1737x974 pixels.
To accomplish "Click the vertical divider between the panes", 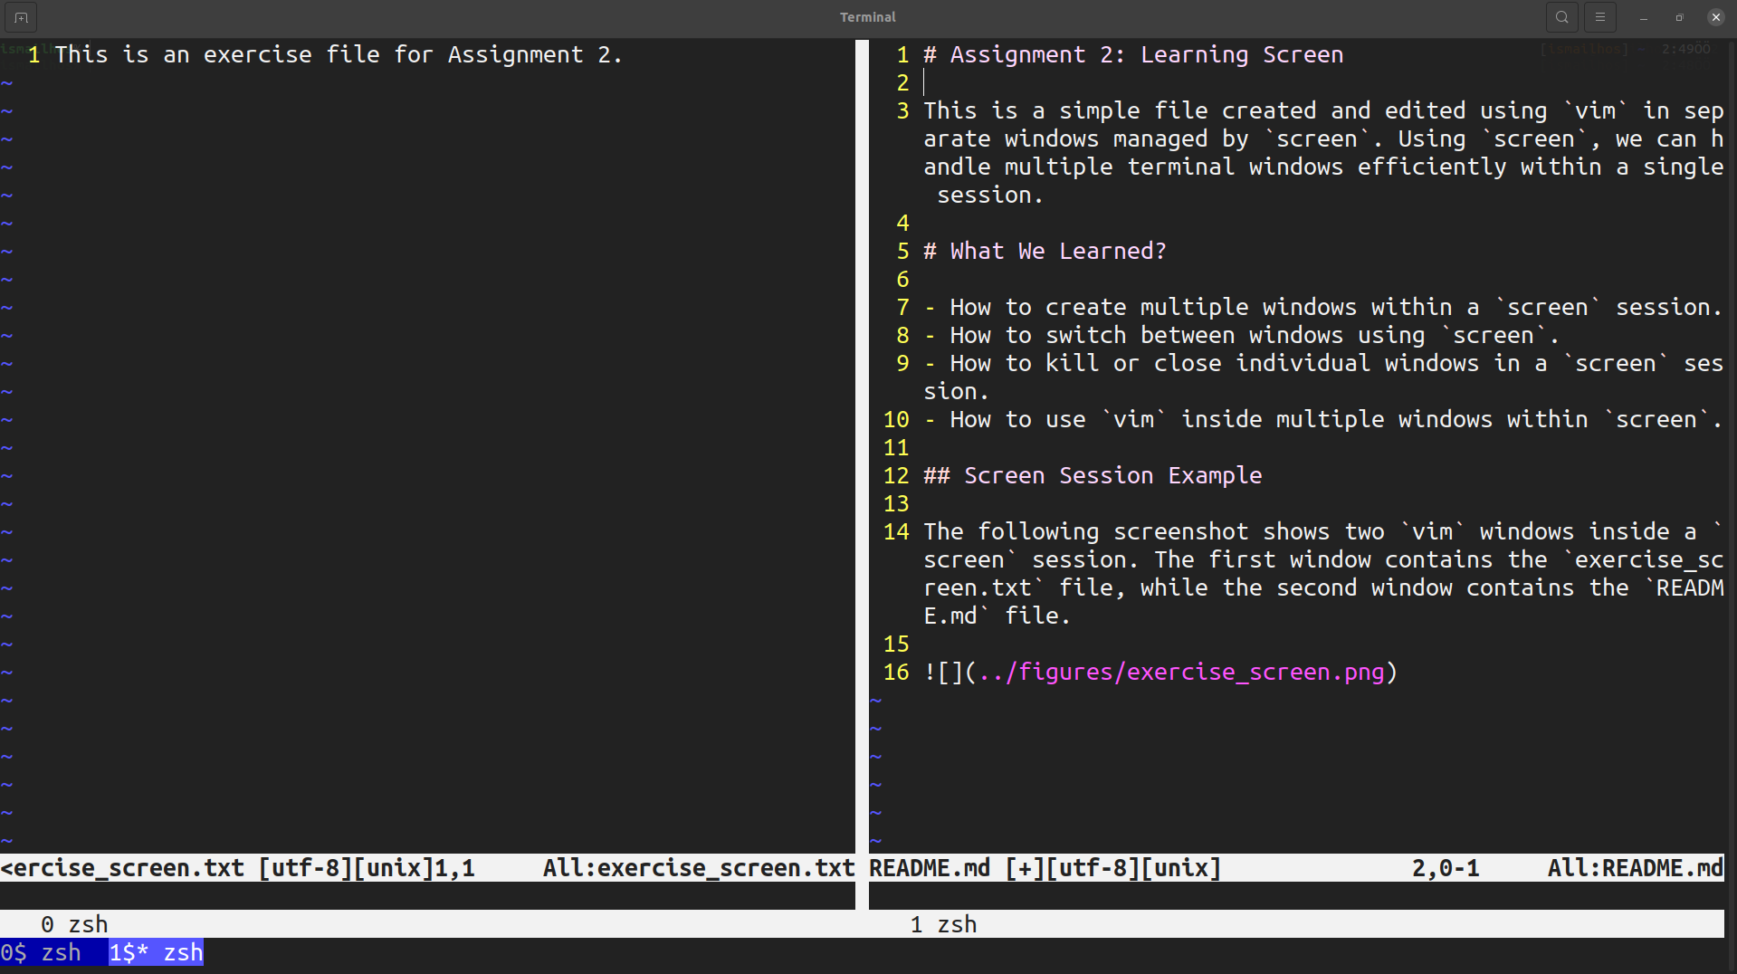I will pos(862,453).
